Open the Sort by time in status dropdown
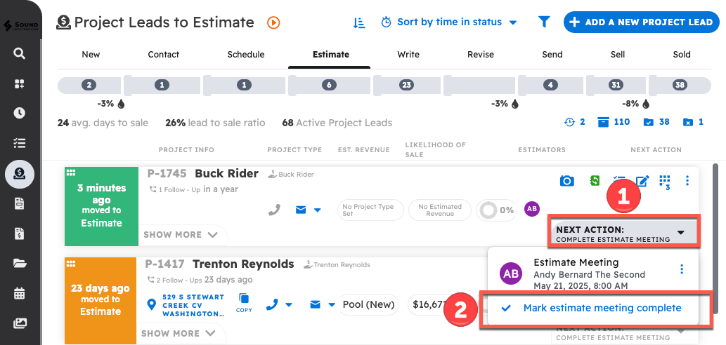Image resolution: width=726 pixels, height=345 pixels. coord(449,22)
